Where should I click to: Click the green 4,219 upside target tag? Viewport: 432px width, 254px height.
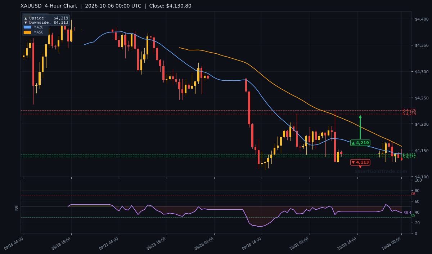click(x=360, y=143)
